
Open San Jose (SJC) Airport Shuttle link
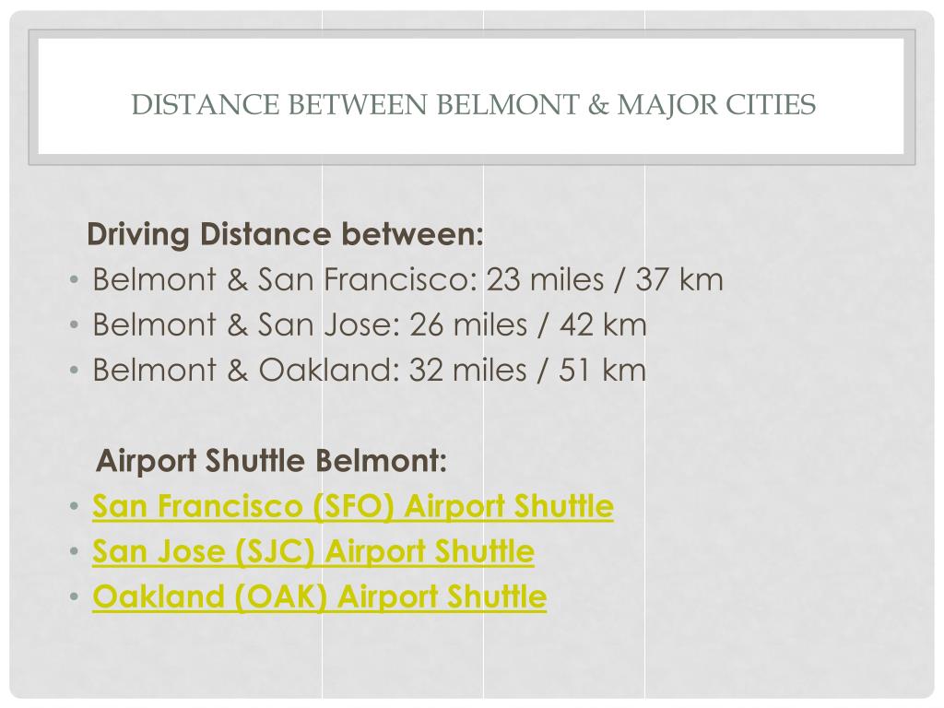(x=313, y=551)
